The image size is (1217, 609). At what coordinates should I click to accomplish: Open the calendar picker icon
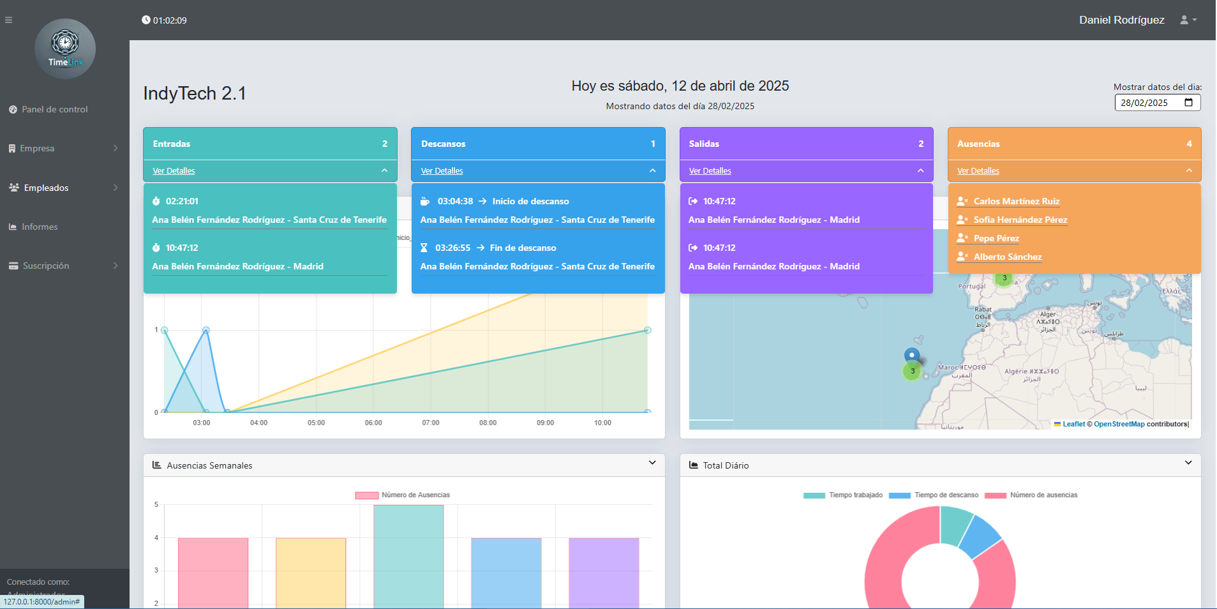click(1188, 103)
